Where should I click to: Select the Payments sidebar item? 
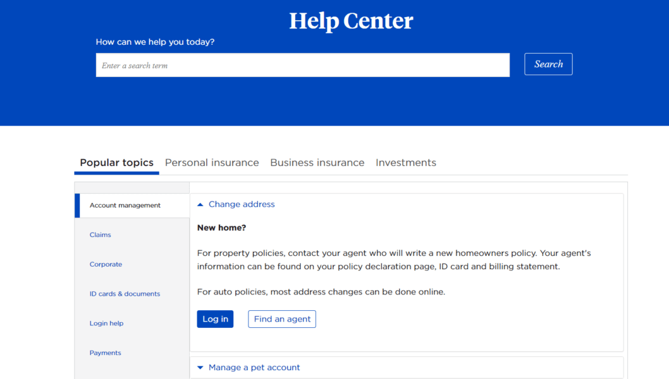point(105,352)
